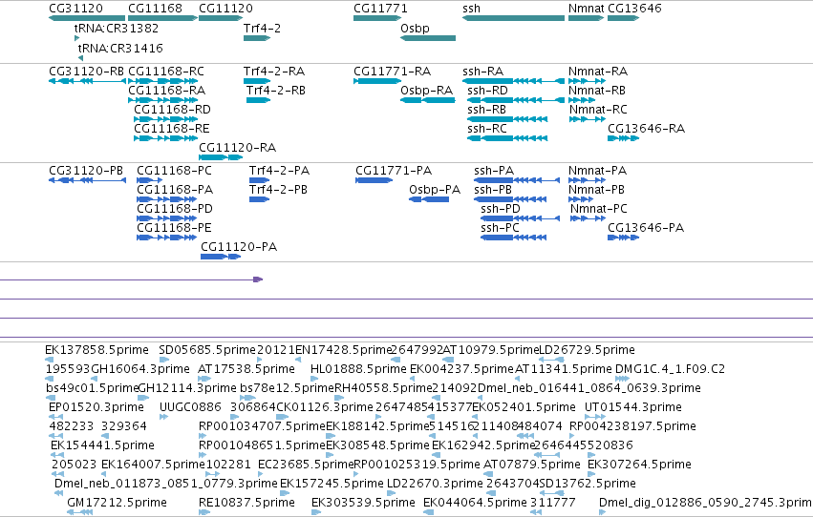Select the Osbp gene bar
Viewport: 813px width, 517px height.
[x=428, y=38]
